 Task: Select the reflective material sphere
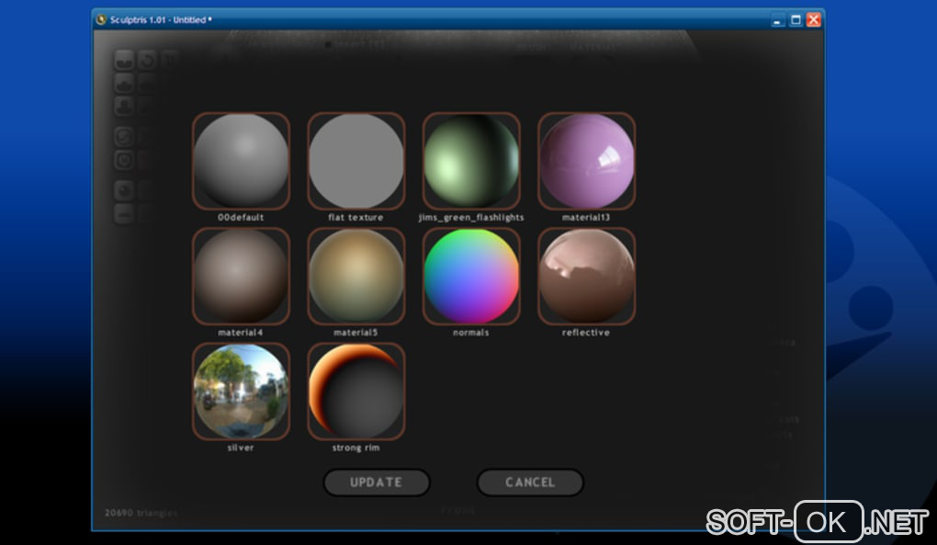tap(586, 276)
